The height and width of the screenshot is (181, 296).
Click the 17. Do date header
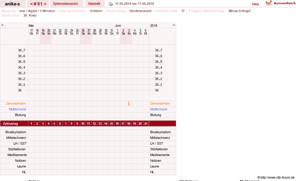coord(31,32)
